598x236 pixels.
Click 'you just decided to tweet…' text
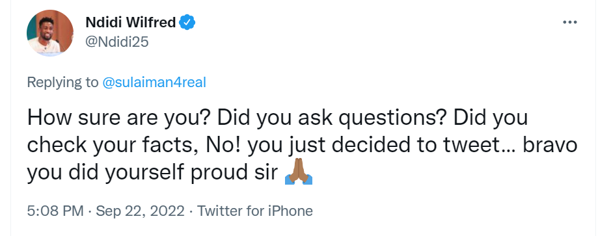pos(381,146)
